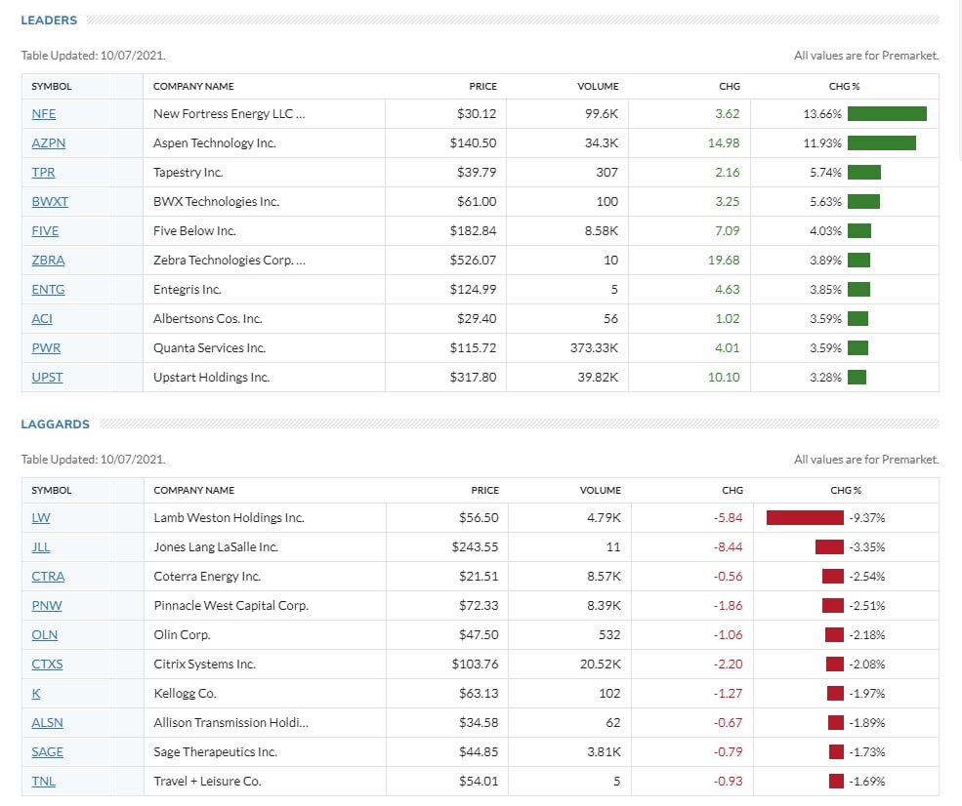Click the COMPANY NAME header in Leaders table

(193, 87)
